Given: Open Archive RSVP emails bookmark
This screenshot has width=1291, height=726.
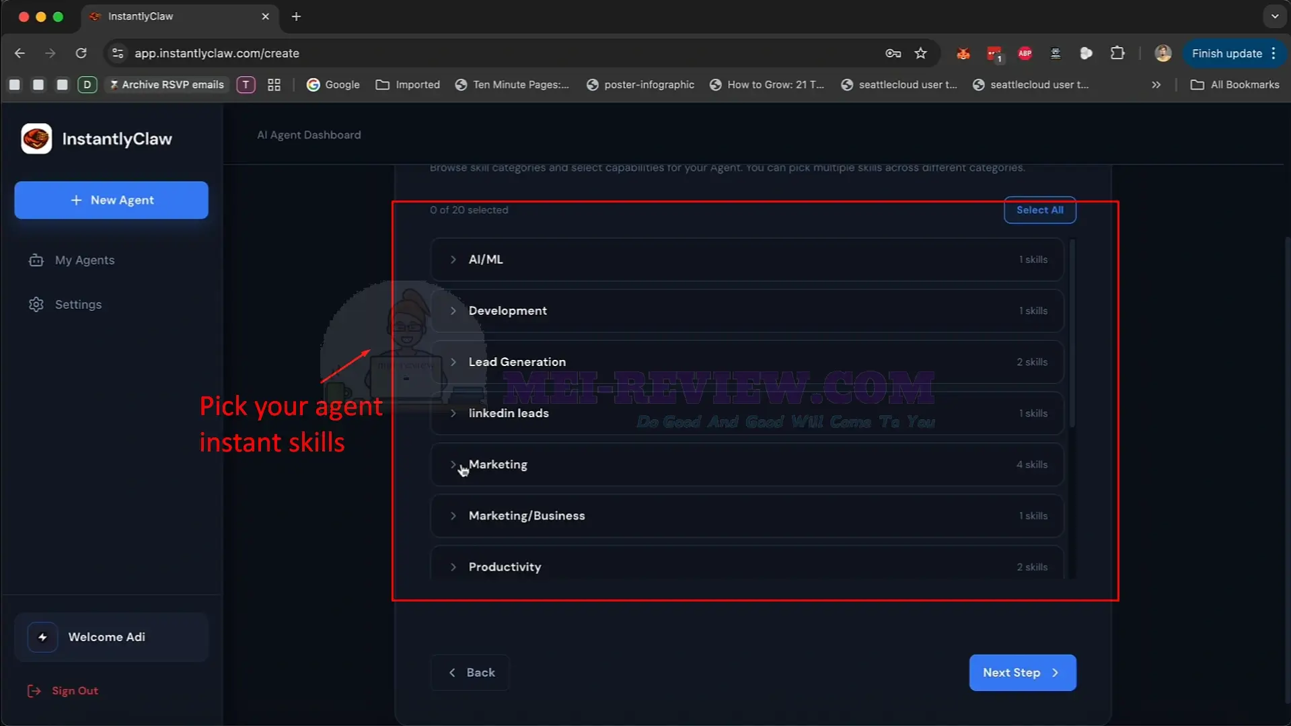Looking at the screenshot, I should (166, 85).
